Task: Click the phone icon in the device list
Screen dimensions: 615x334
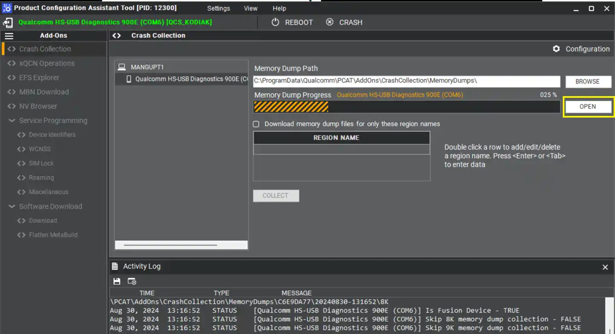Action: [x=129, y=79]
